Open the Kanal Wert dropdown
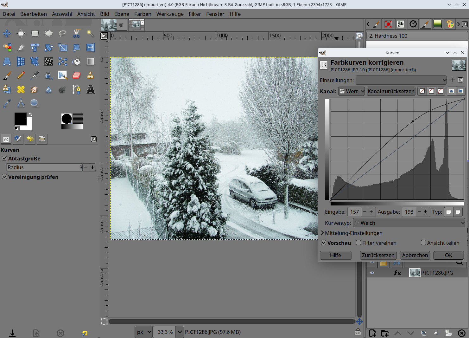The height and width of the screenshot is (338, 469). click(352, 91)
